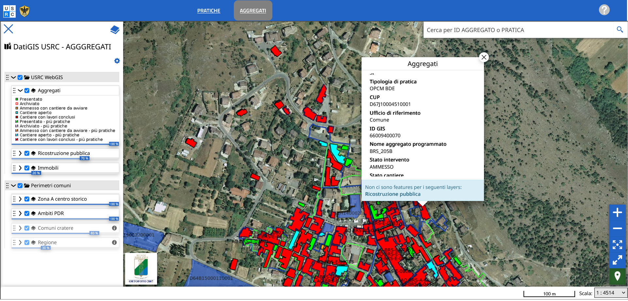Image resolution: width=628 pixels, height=301 pixels.
Task: Expand Zona A centro storico layer
Action: coord(20,199)
